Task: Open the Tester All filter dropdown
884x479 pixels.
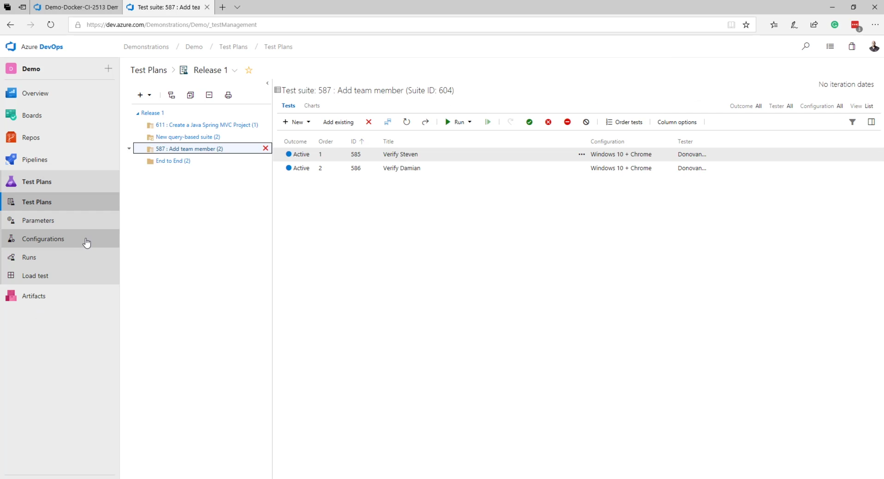Action: point(781,106)
